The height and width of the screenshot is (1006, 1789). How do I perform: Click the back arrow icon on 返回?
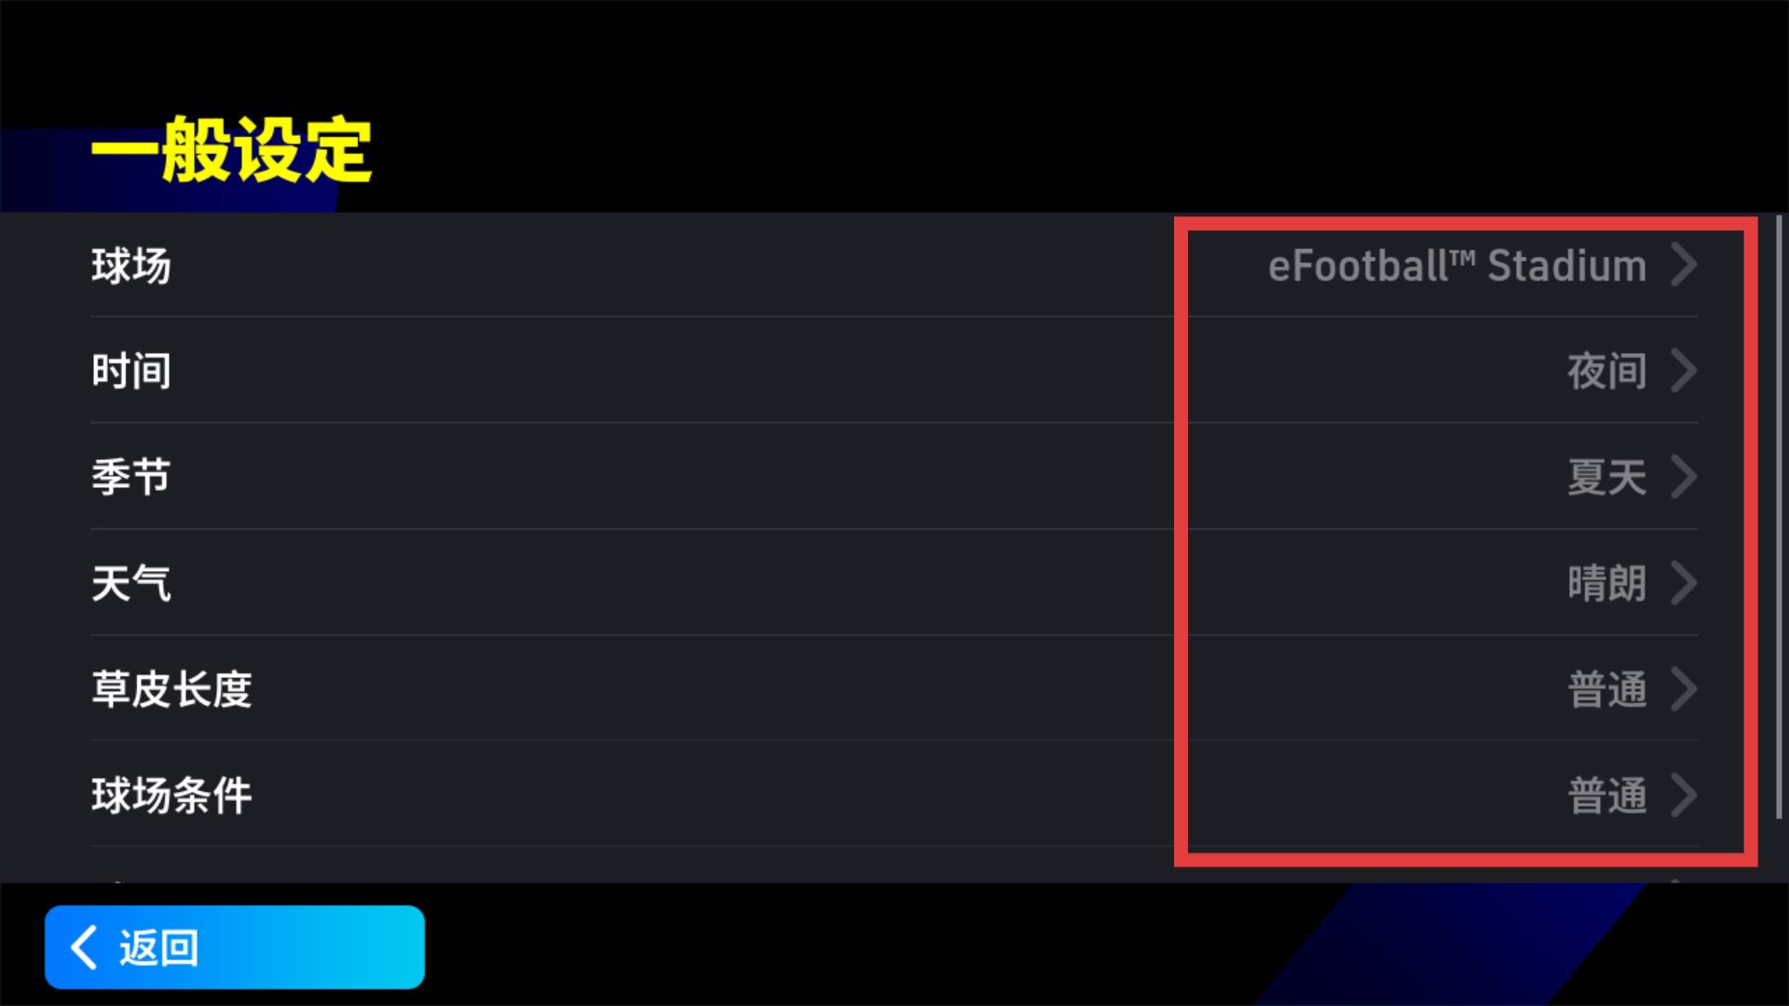point(85,947)
